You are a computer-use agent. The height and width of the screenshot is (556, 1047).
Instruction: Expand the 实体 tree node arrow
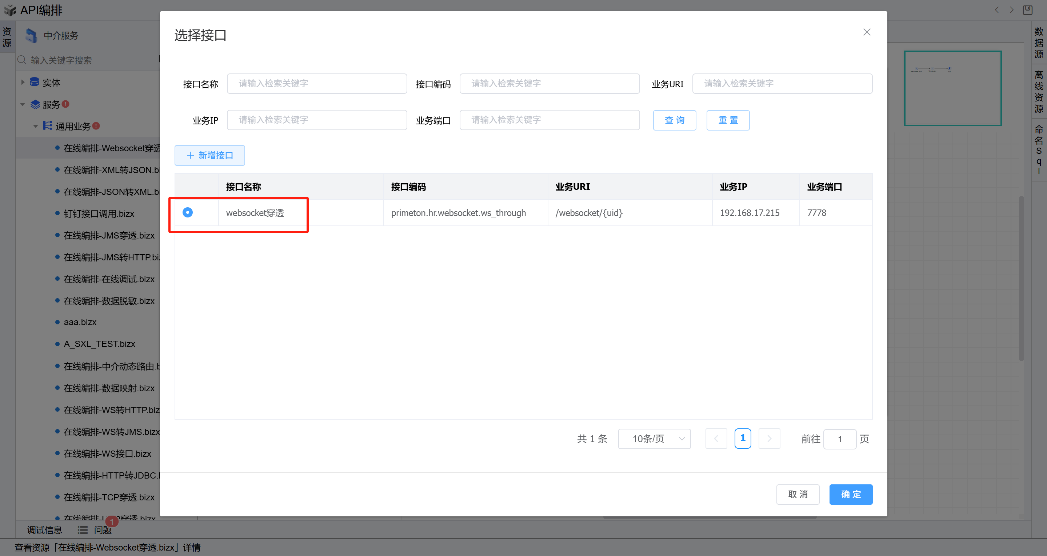pos(23,83)
